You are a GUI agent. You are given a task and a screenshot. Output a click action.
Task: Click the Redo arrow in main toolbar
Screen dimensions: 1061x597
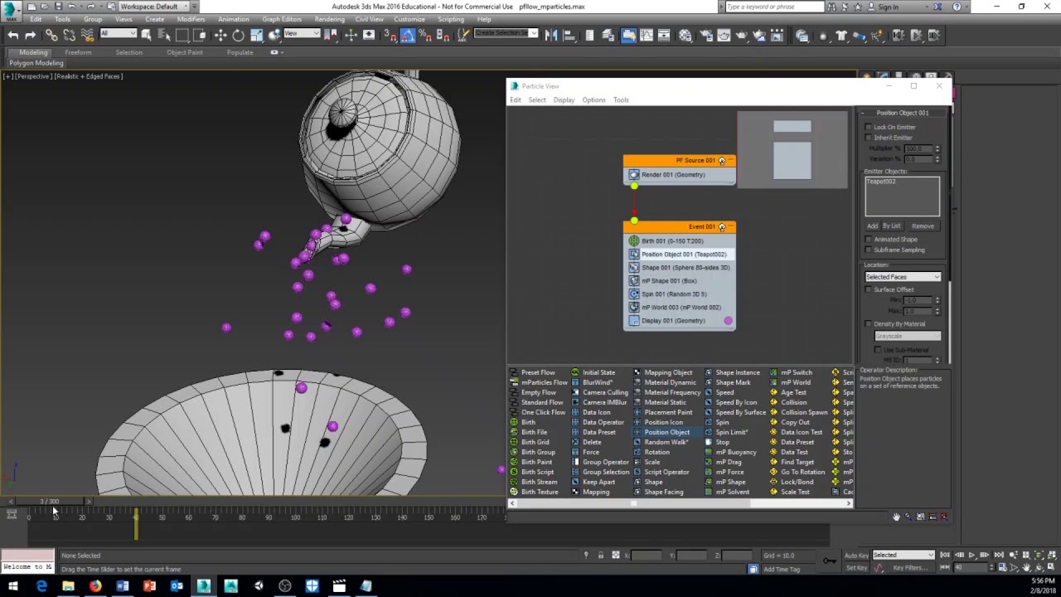pos(31,35)
